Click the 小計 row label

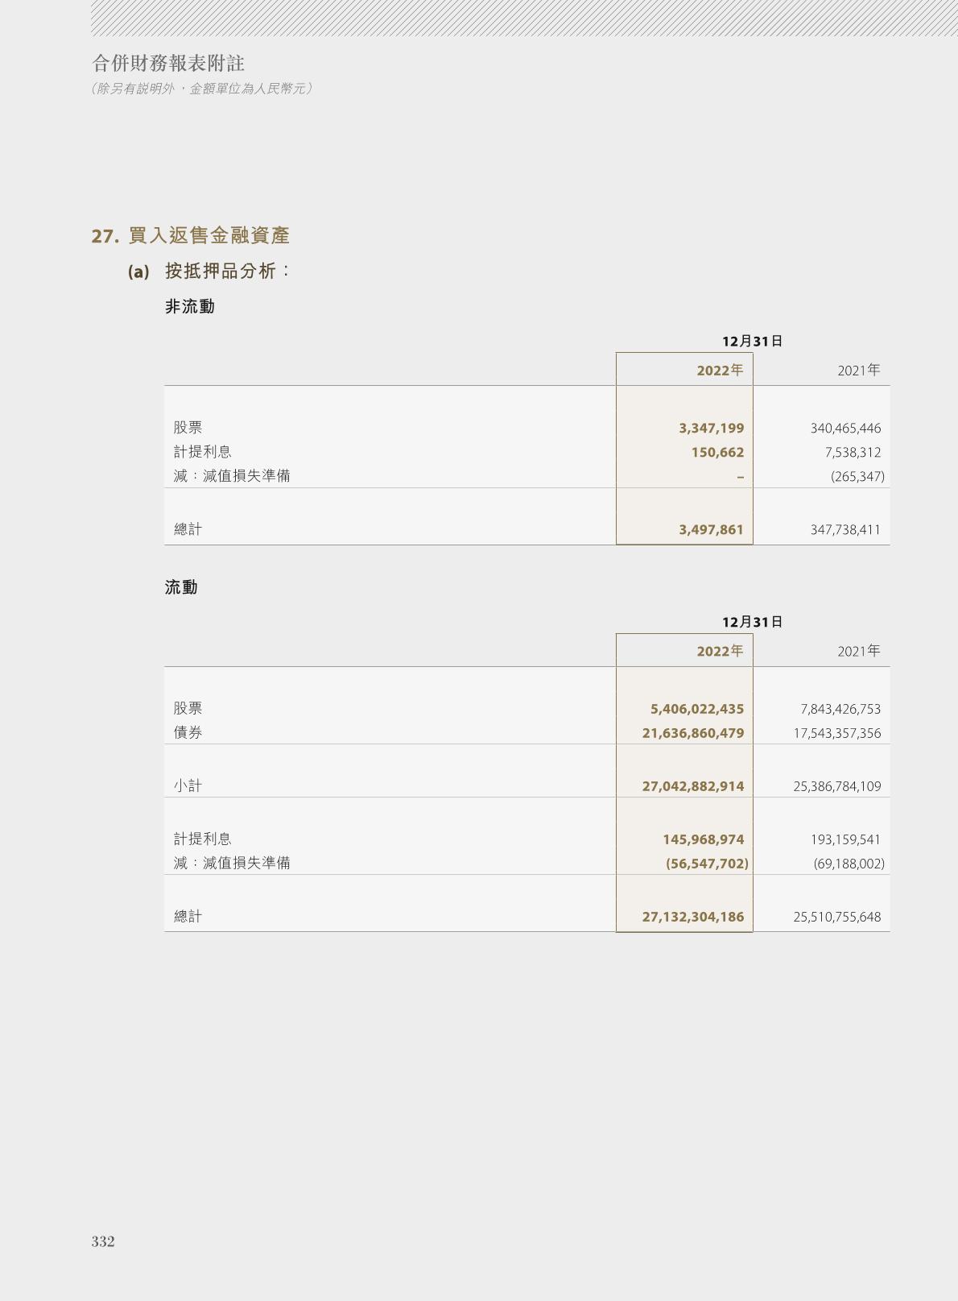[x=188, y=786]
